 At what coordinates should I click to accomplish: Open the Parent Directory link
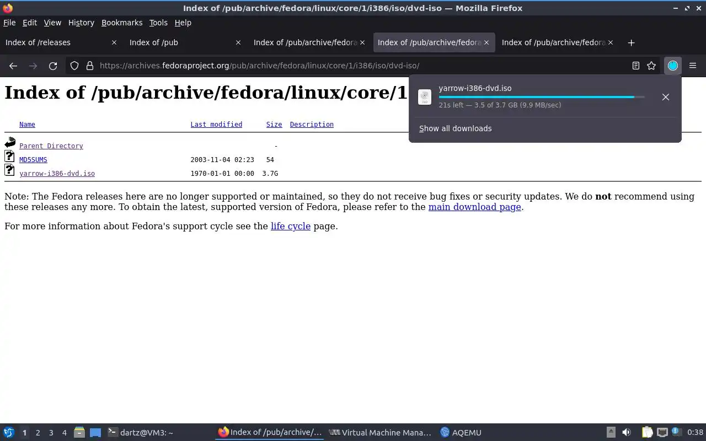(51, 146)
